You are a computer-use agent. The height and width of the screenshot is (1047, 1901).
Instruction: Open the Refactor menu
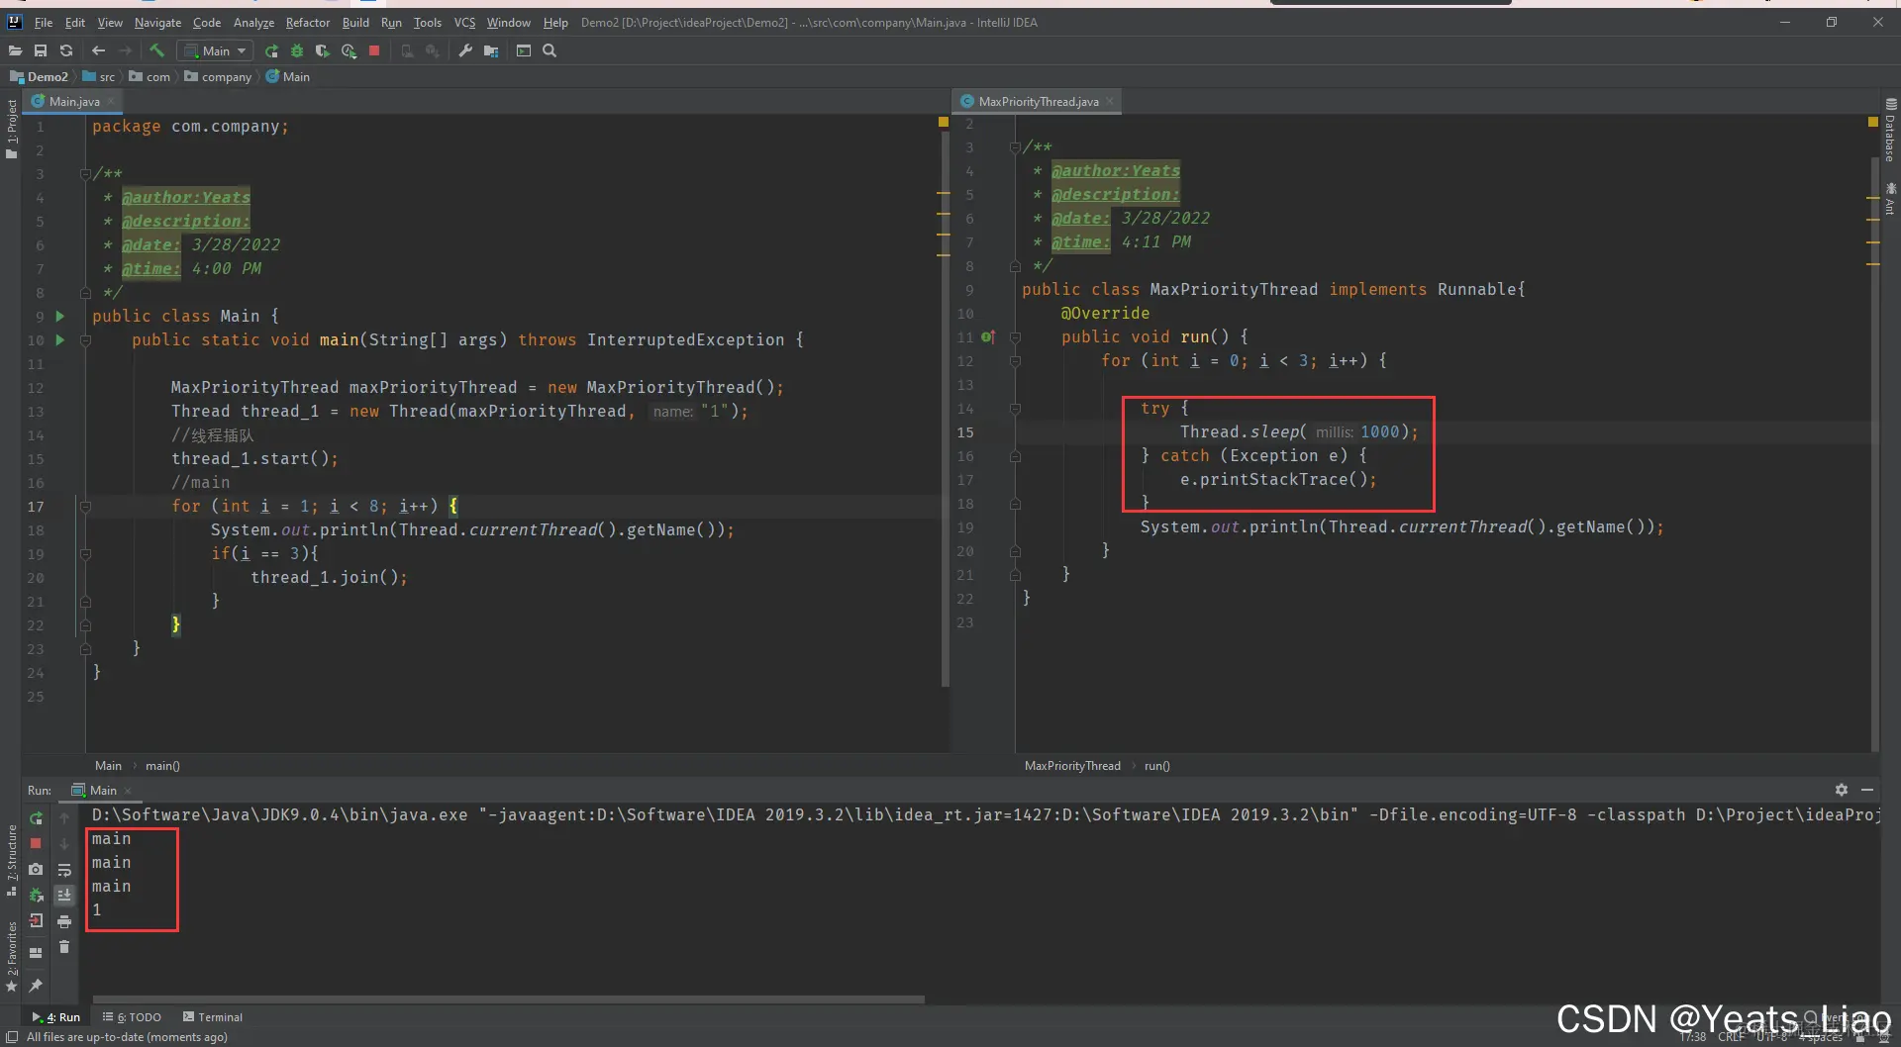coord(308,22)
